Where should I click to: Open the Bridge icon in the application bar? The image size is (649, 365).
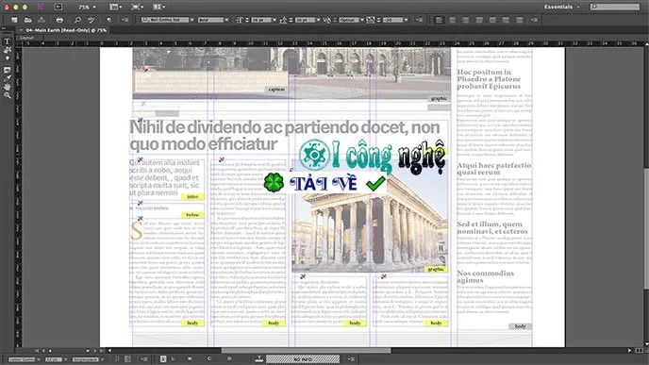[x=58, y=7]
